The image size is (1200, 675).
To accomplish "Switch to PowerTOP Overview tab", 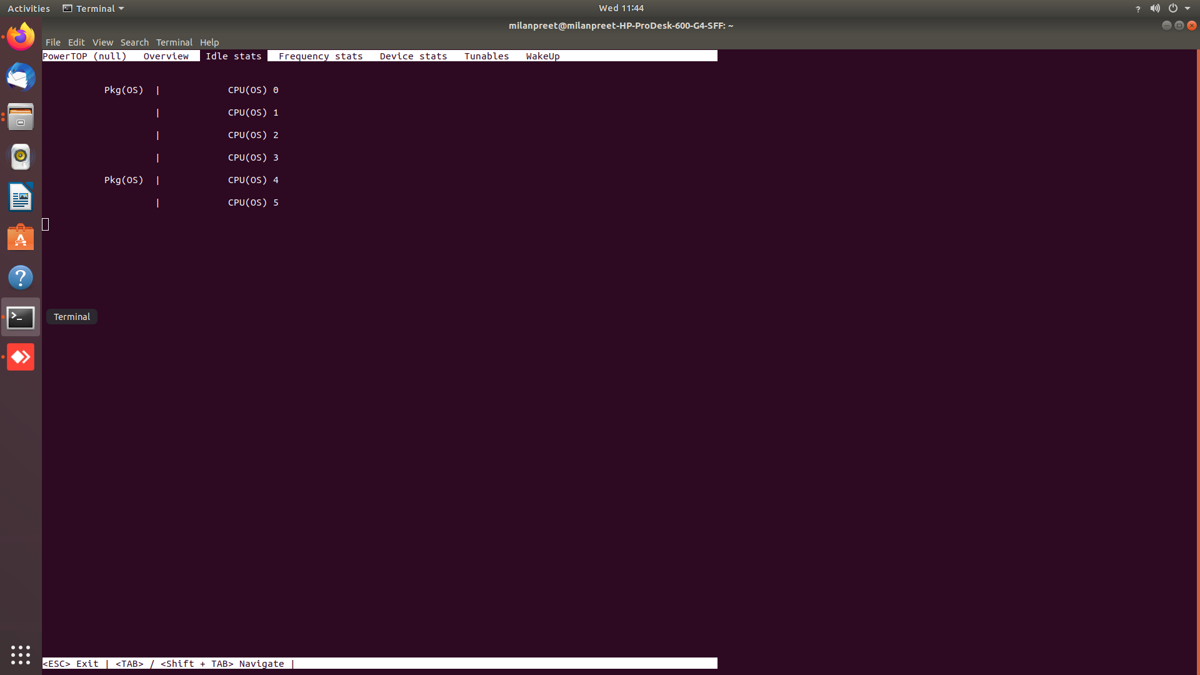I will click(x=166, y=56).
